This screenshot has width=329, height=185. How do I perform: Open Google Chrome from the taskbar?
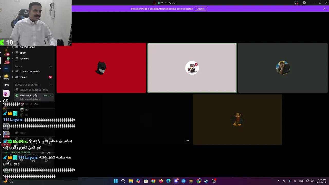(x=153, y=181)
